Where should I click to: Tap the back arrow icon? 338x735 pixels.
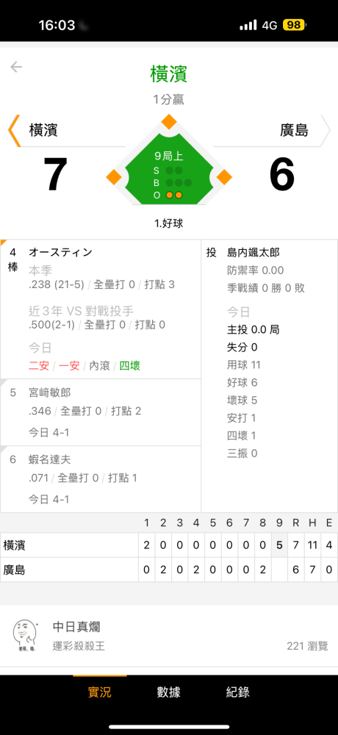click(16, 68)
